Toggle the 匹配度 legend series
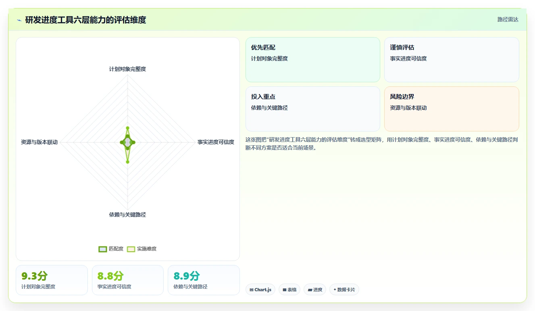 point(111,249)
